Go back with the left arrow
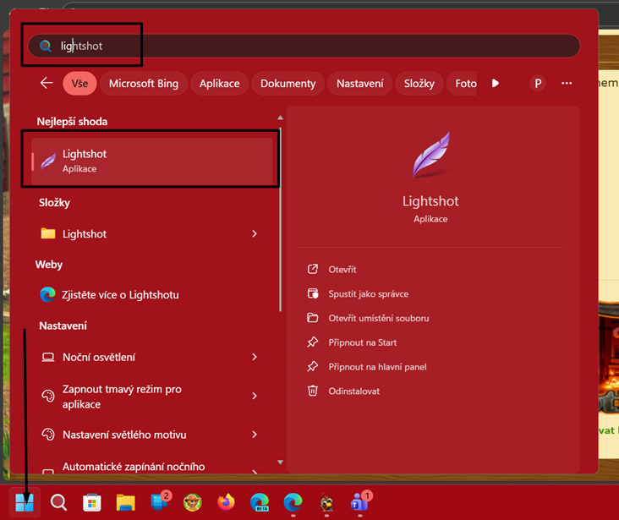Viewport: 619px width, 520px height. (47, 83)
